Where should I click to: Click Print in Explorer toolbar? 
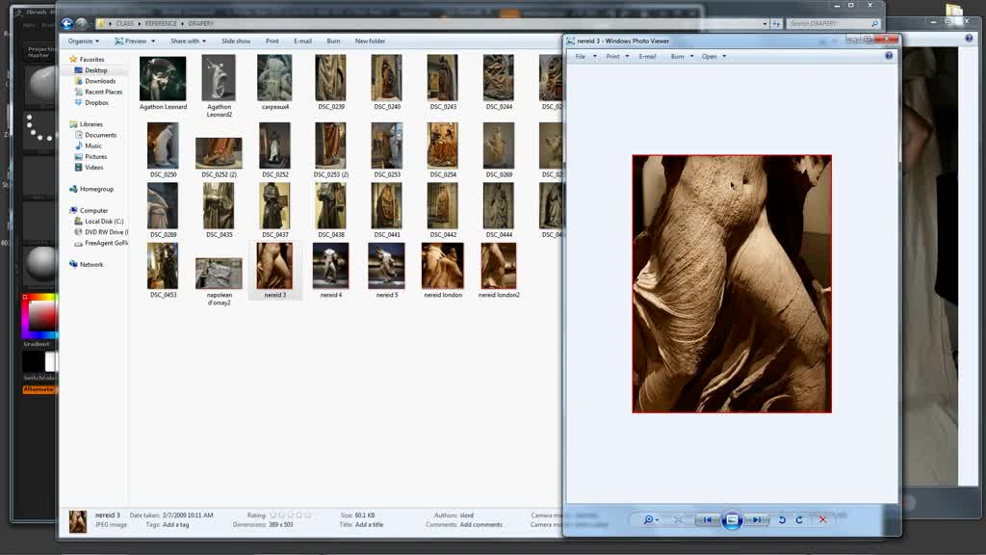click(x=272, y=40)
